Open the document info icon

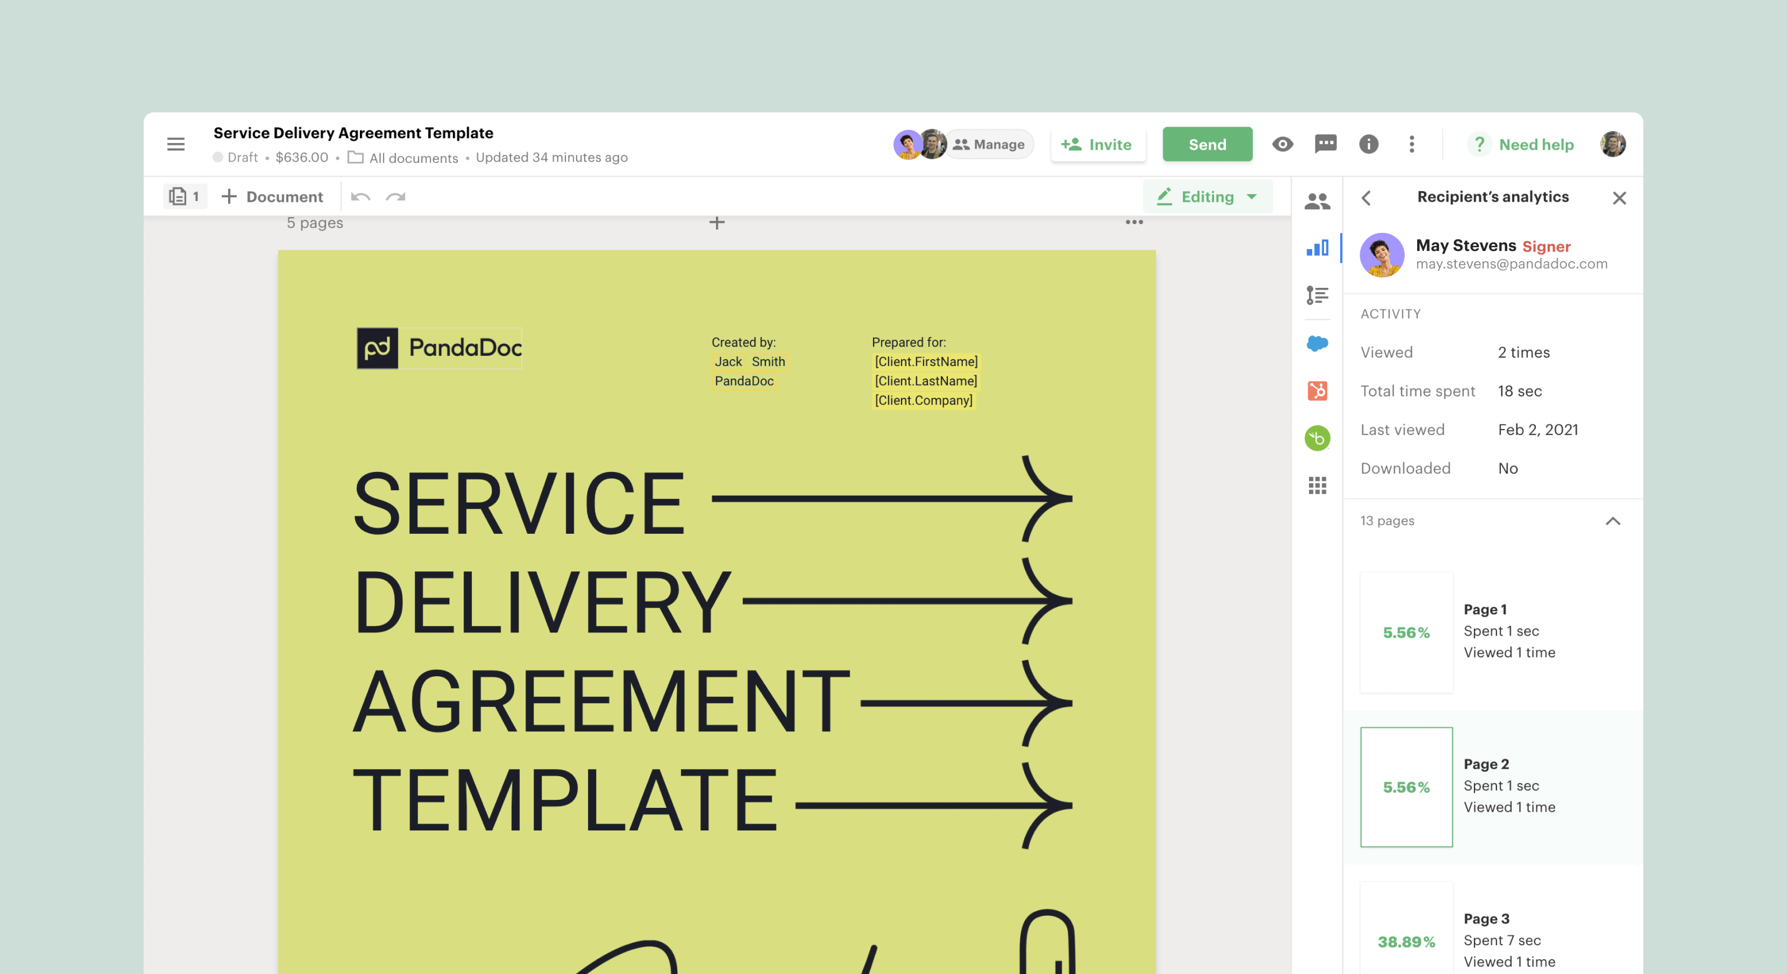[1368, 144]
